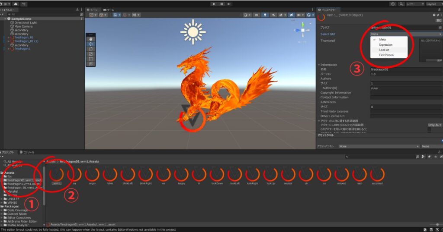Open the fbx folder in Assets
Viewport: 443px width, 232px height.
coord(8,176)
